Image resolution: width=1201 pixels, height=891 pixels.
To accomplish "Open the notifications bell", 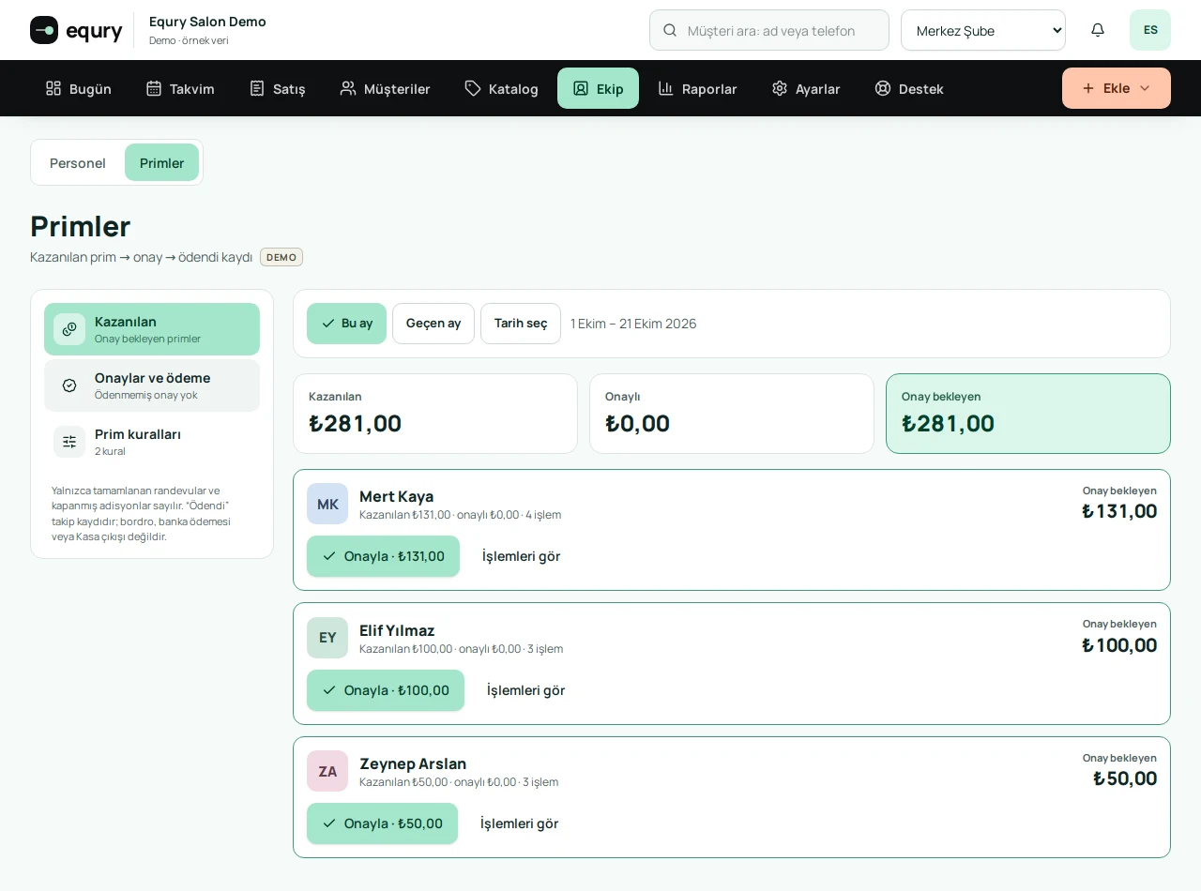I will [x=1098, y=30].
